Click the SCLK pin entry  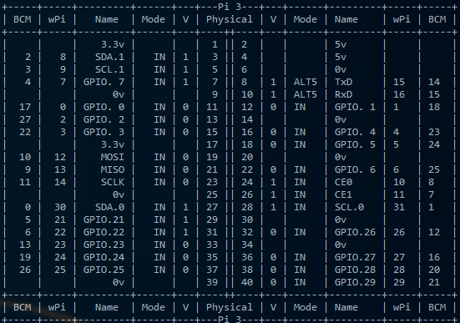[x=113, y=182]
